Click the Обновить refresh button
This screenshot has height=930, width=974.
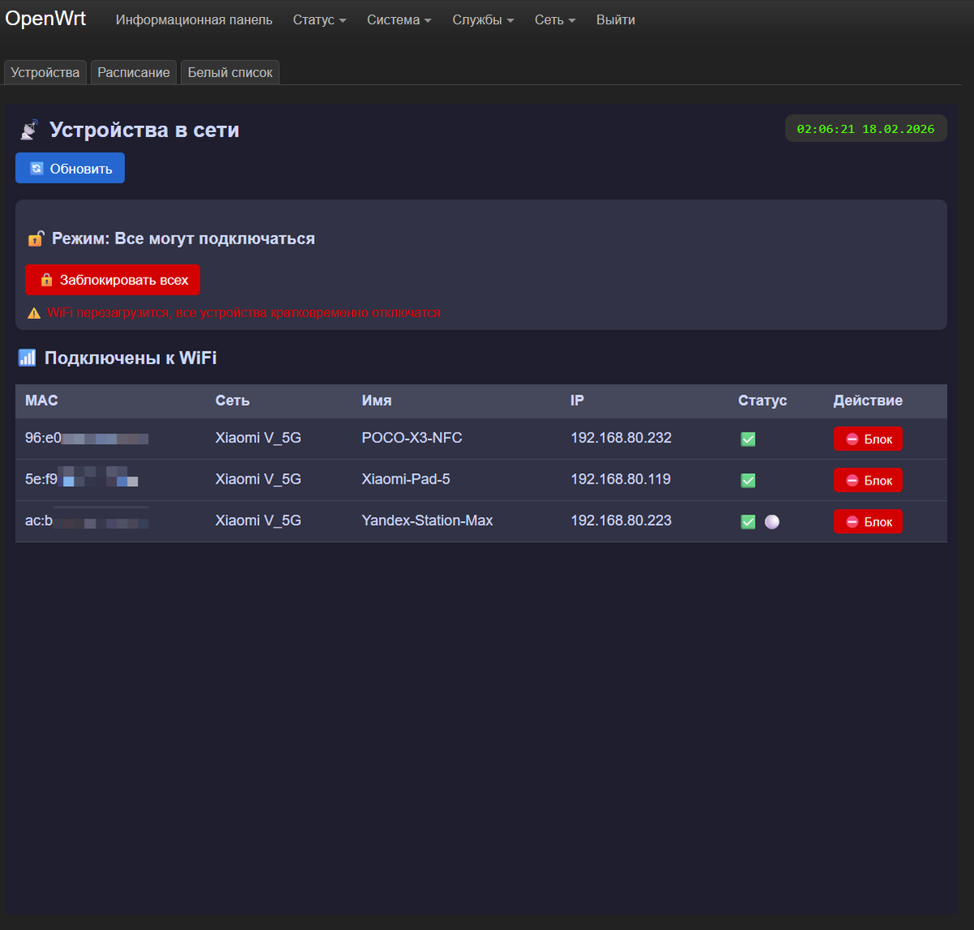[x=70, y=168]
